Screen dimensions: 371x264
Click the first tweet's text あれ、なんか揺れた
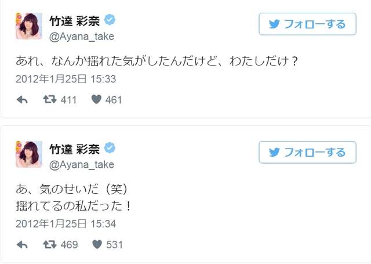(157, 61)
